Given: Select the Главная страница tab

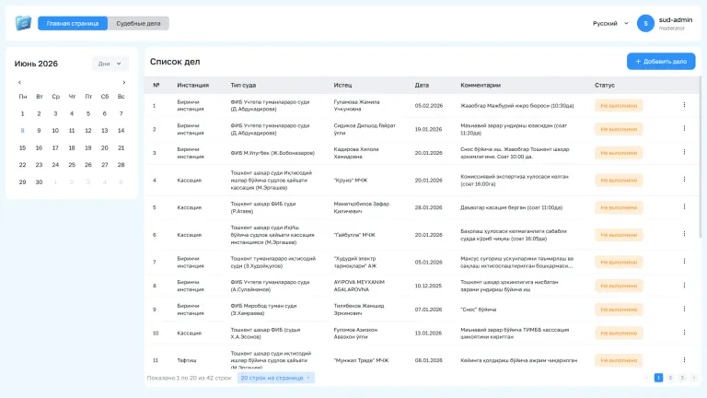Looking at the screenshot, I should point(73,23).
